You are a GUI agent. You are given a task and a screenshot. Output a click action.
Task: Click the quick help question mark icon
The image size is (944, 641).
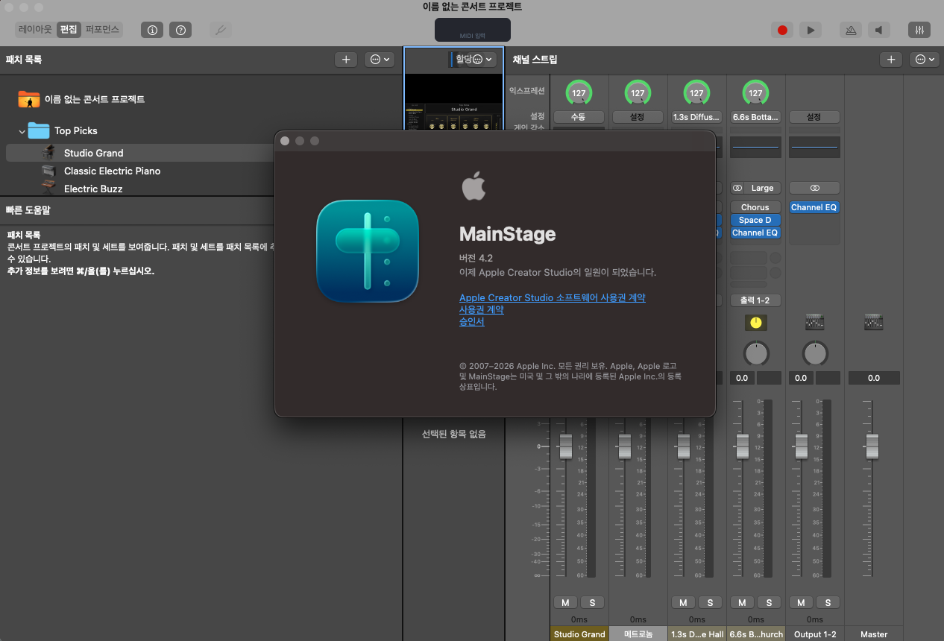(180, 30)
